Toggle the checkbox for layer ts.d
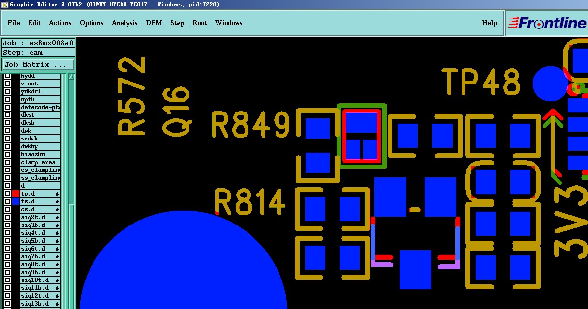 pos(7,201)
